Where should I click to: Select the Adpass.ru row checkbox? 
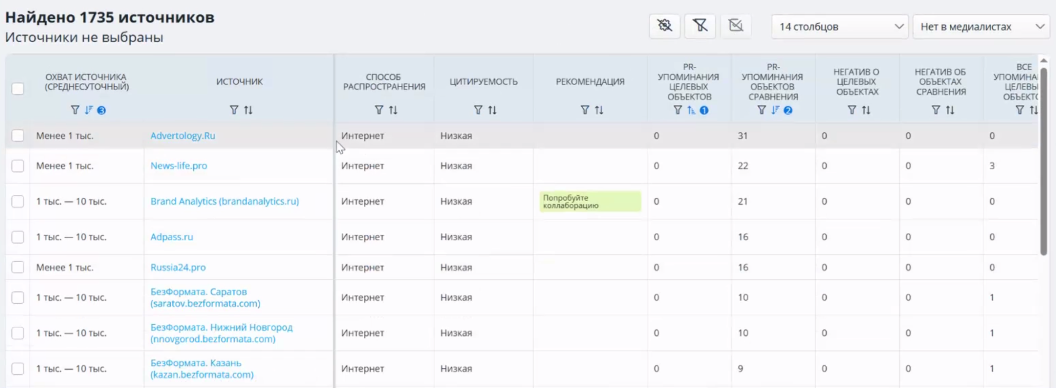pos(18,237)
